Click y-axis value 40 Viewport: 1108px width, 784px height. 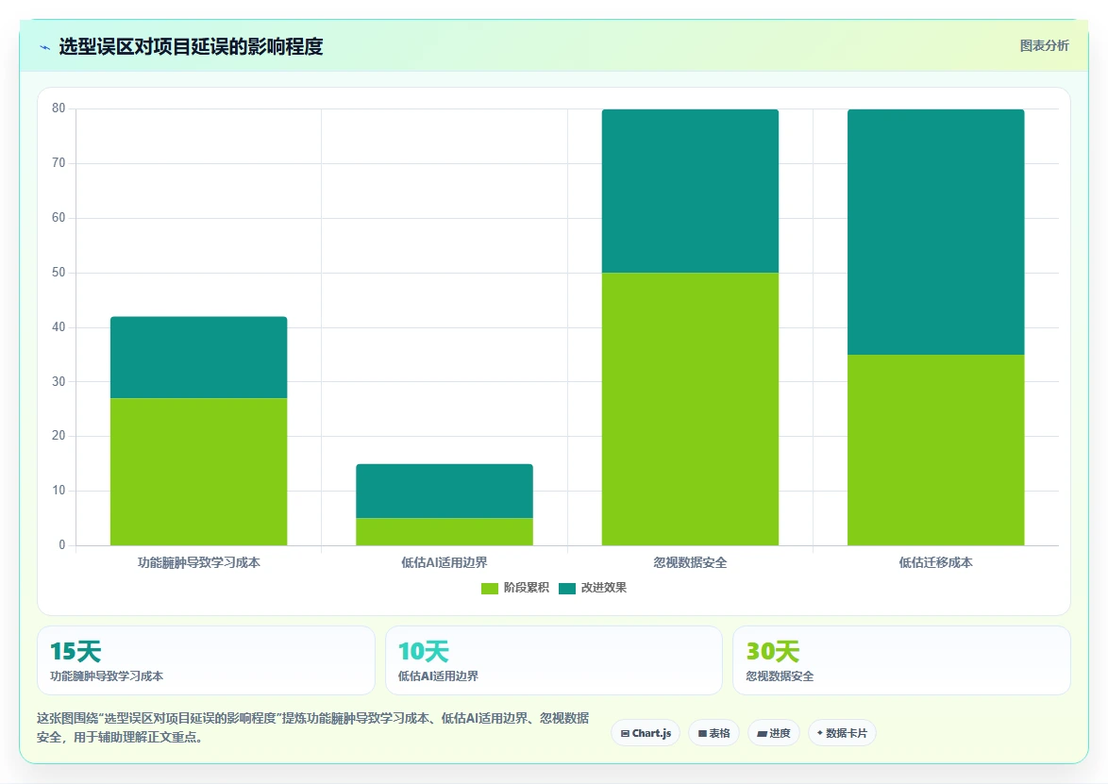point(59,327)
